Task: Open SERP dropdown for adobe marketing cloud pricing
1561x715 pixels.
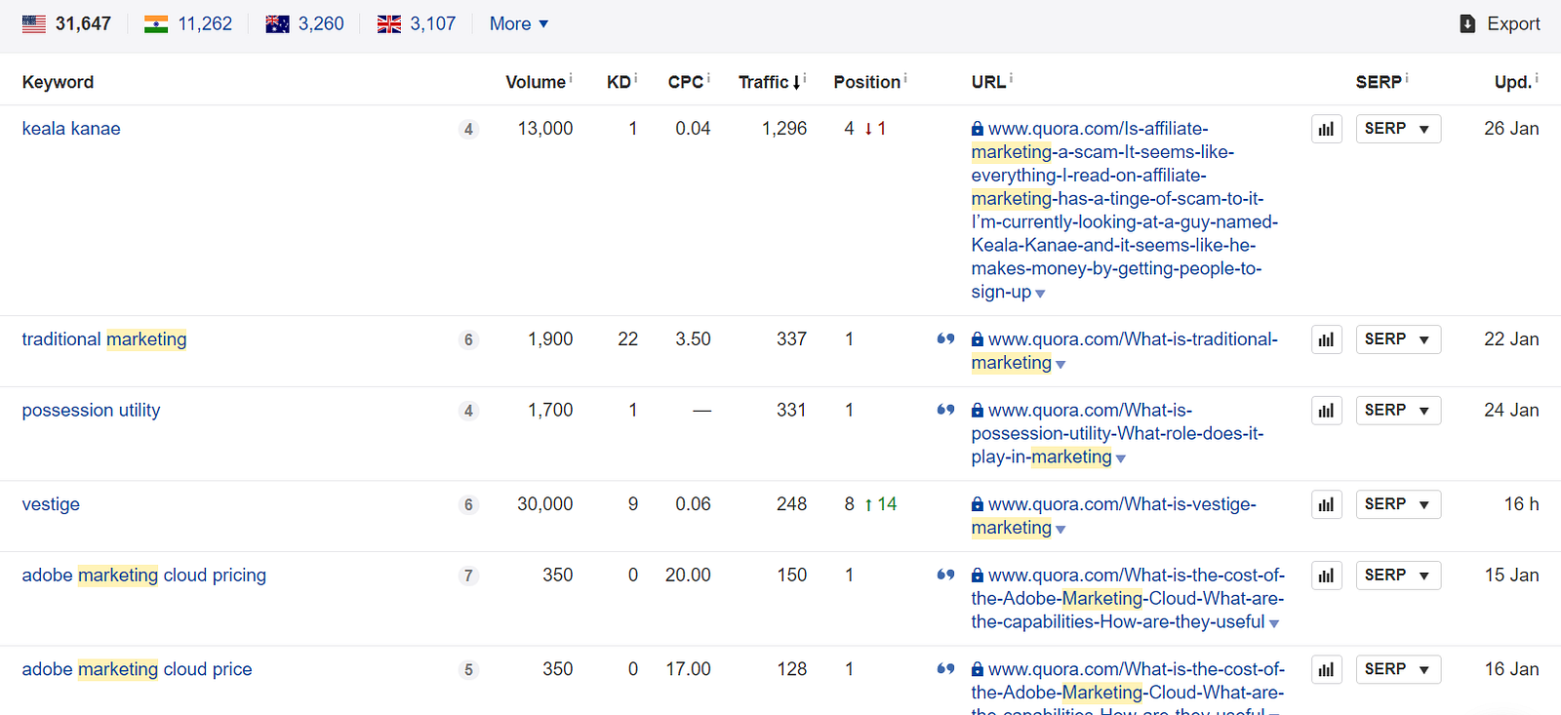Action: pyautogui.click(x=1398, y=576)
